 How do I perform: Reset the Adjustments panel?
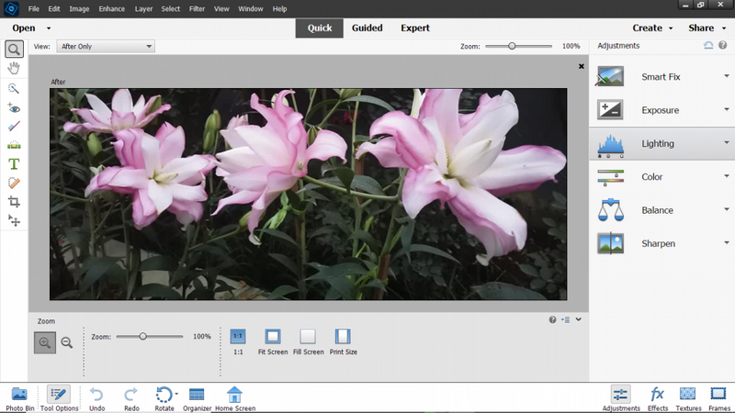708,45
